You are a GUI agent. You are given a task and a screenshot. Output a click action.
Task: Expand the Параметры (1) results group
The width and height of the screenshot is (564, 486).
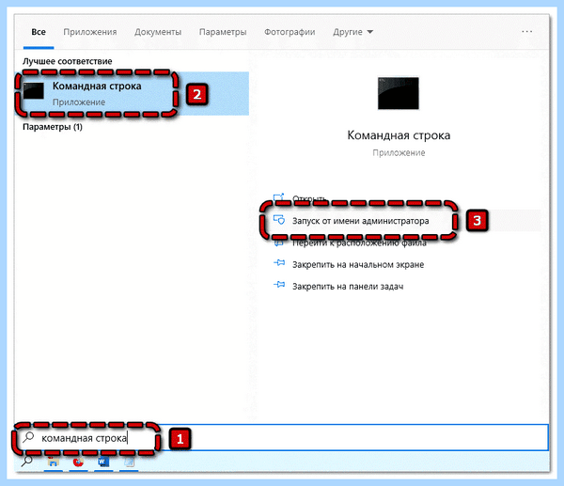(x=53, y=127)
